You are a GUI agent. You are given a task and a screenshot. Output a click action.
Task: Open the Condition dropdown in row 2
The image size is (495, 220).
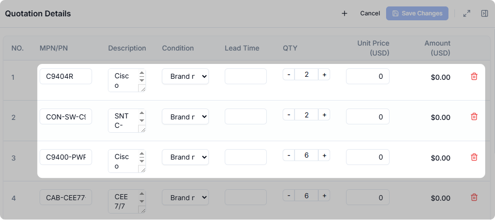185,116
